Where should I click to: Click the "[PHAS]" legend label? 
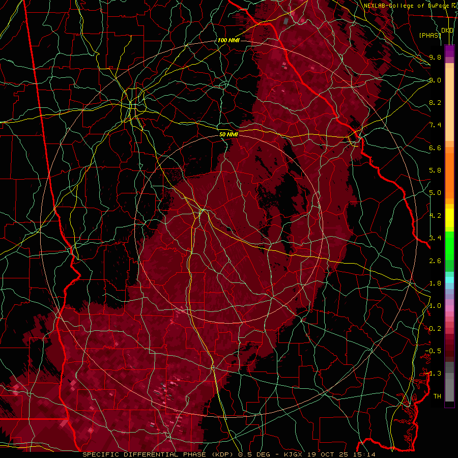(430, 35)
